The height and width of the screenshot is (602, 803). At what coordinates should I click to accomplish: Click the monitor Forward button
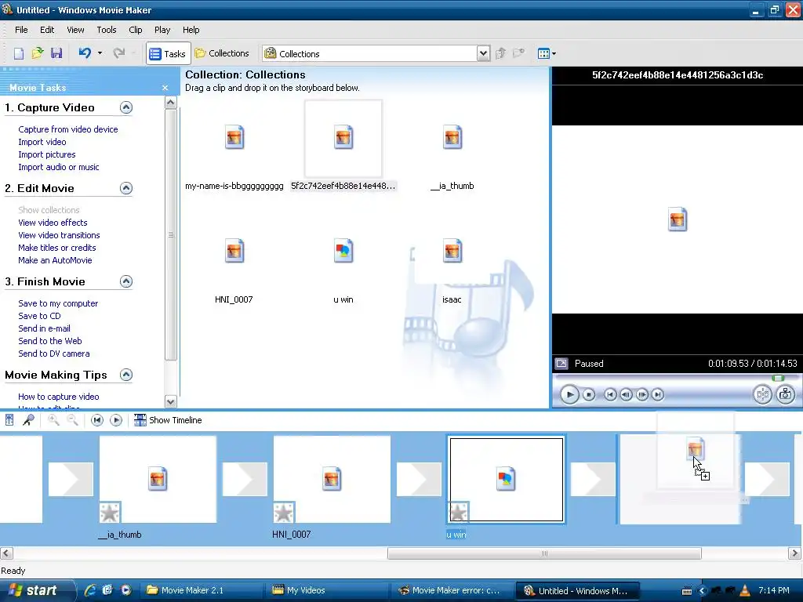coord(658,395)
